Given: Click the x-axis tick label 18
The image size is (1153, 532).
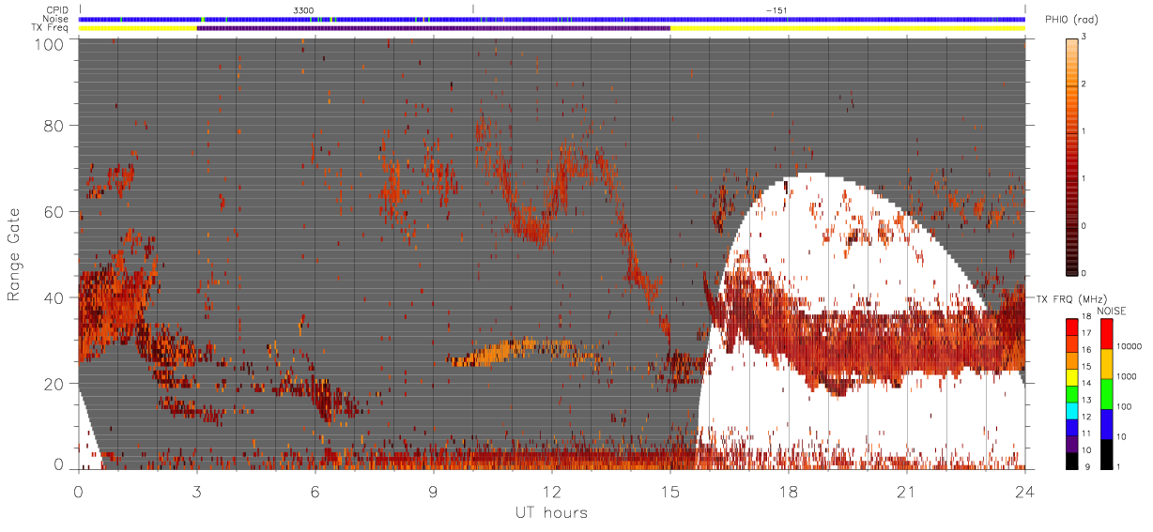Looking at the screenshot, I should point(788,493).
